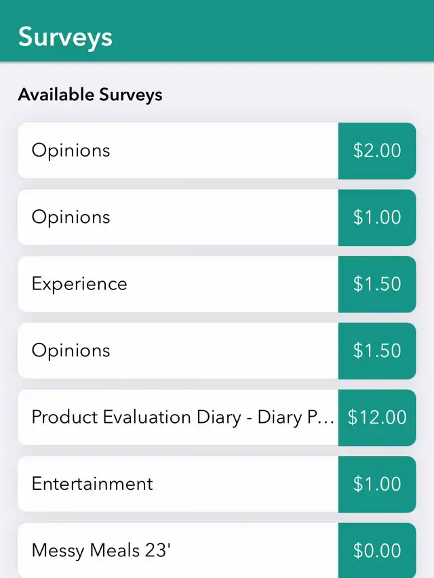Image resolution: width=434 pixels, height=578 pixels.
Task: Open the Messy Meals 23' survey
Action: [101, 550]
